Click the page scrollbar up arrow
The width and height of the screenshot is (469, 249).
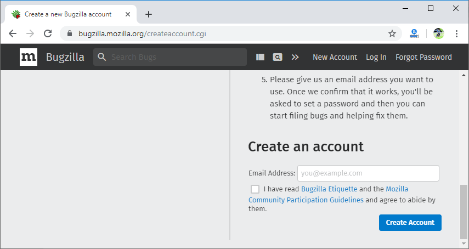(x=464, y=75)
